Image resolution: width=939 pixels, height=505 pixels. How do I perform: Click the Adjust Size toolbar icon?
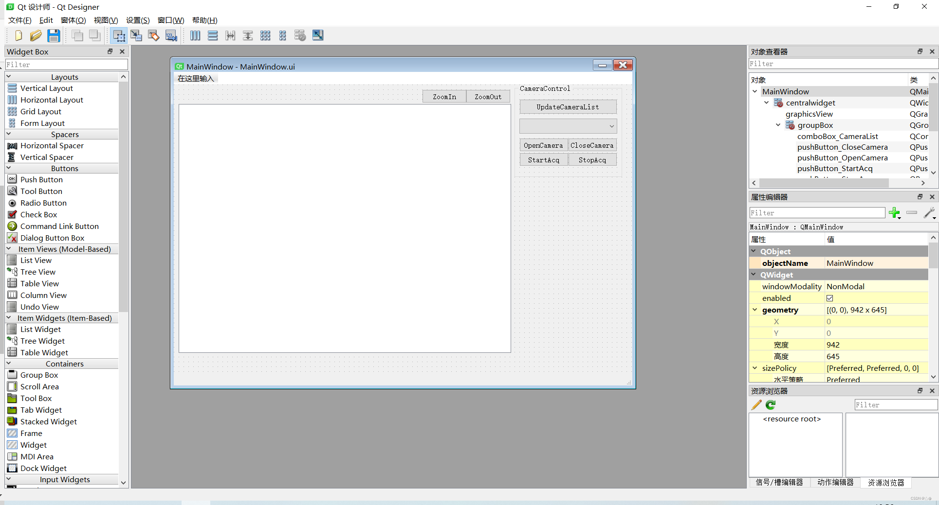tap(318, 35)
